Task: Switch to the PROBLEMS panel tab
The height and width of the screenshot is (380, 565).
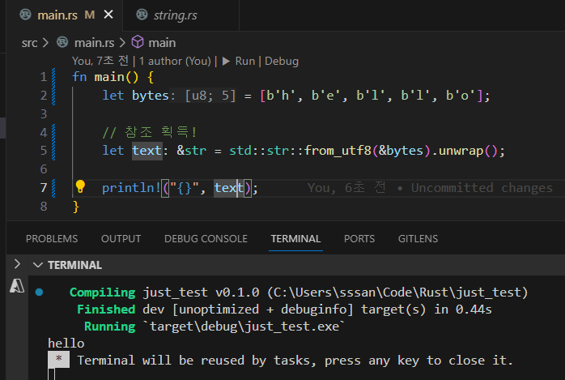Action: click(52, 238)
